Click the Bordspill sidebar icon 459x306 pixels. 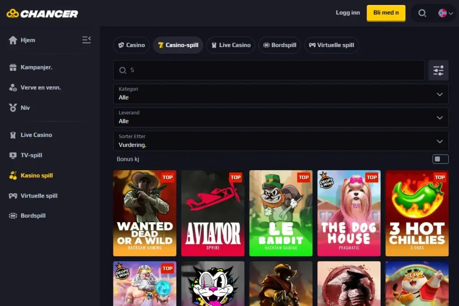coord(13,215)
